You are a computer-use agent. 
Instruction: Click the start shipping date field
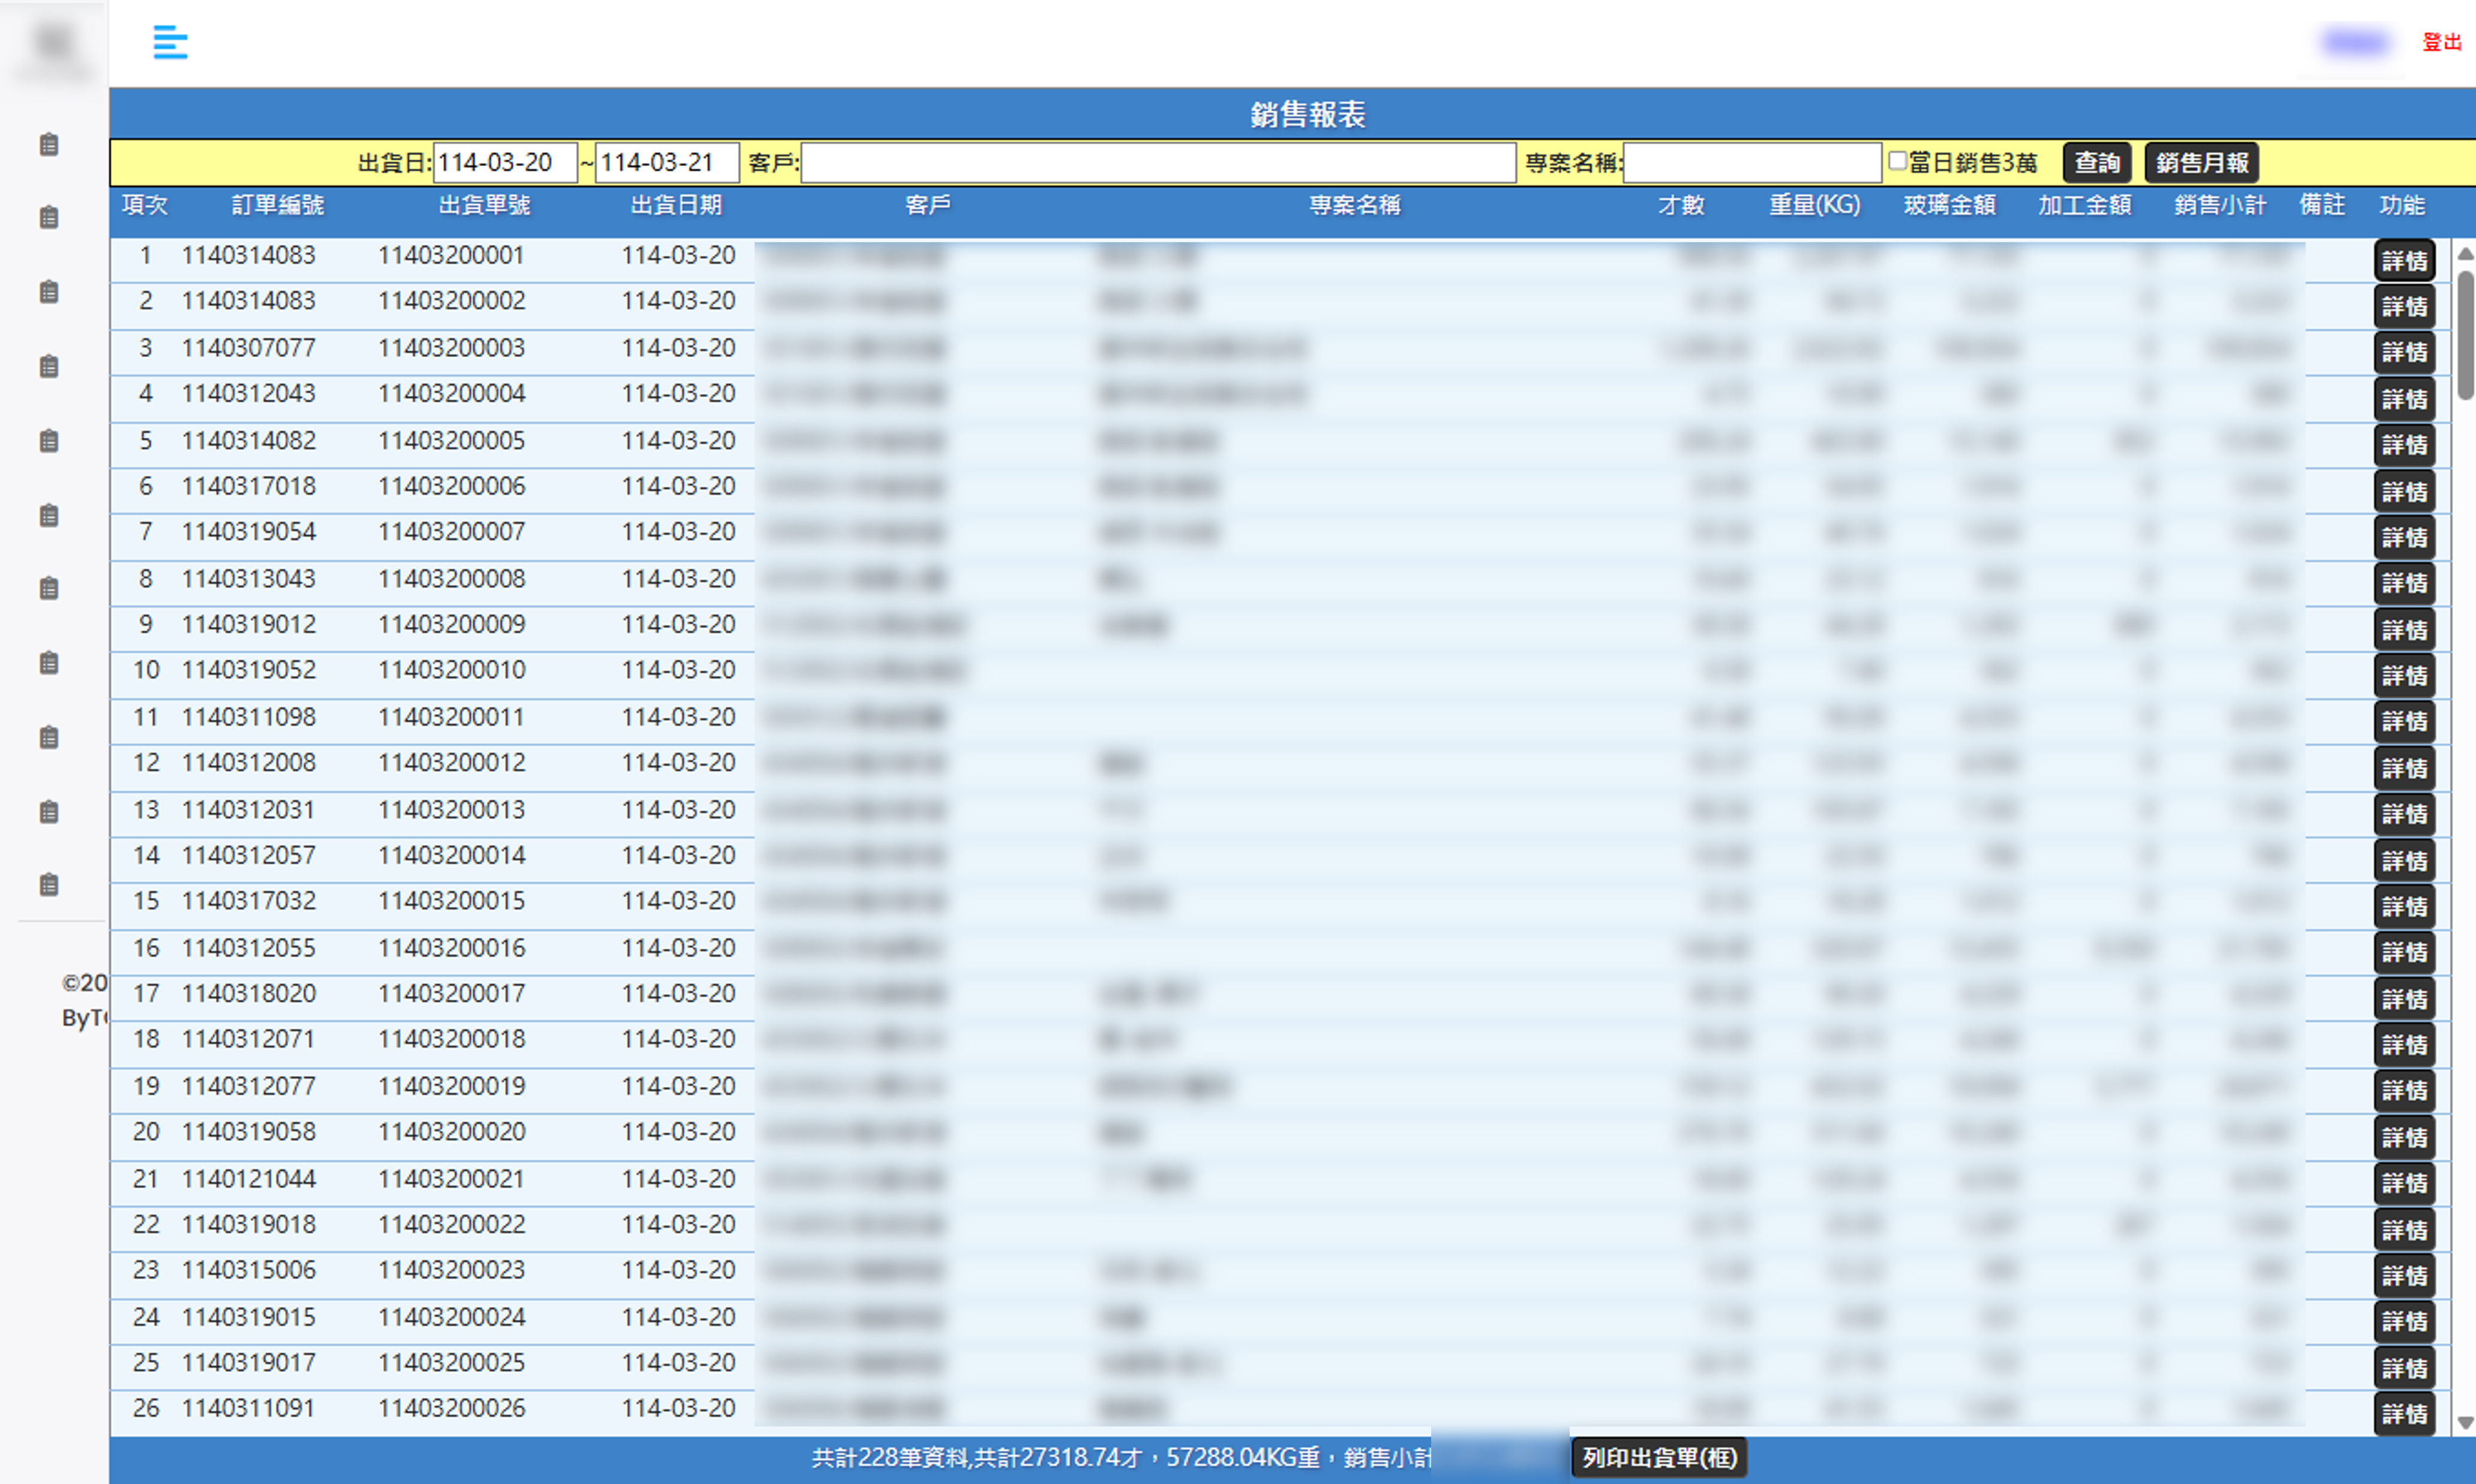click(x=505, y=163)
